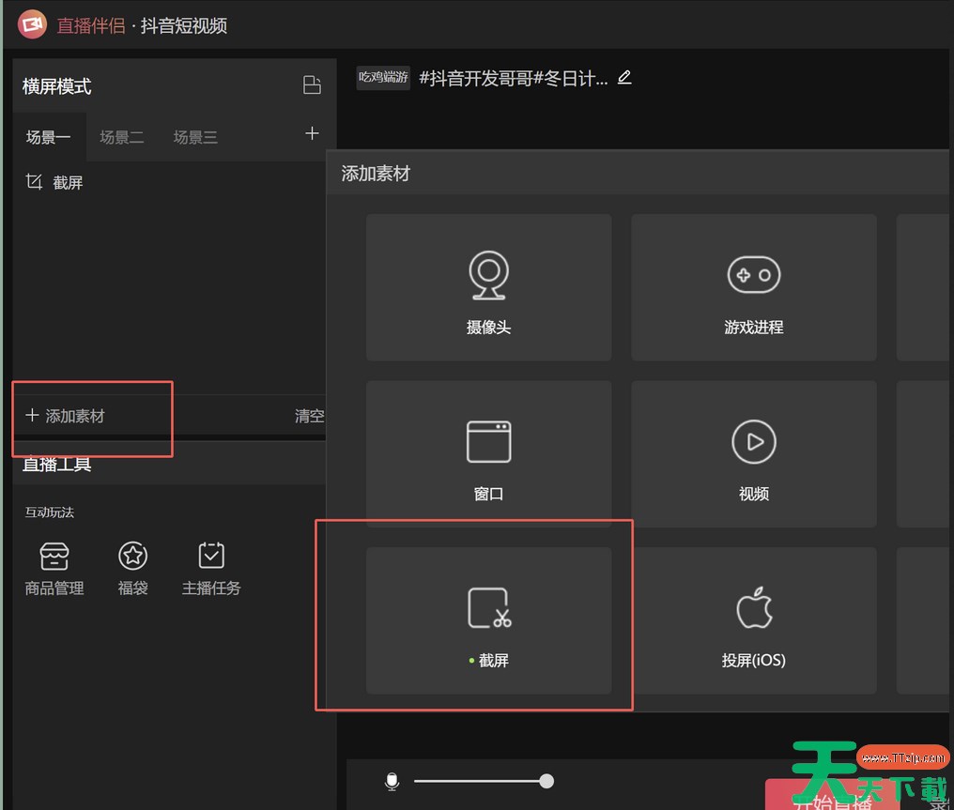Click the 添加素材 button
The image size is (954, 810).
pyautogui.click(x=66, y=416)
